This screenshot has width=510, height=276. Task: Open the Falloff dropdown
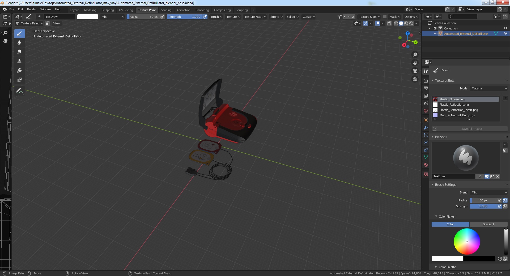(x=292, y=17)
